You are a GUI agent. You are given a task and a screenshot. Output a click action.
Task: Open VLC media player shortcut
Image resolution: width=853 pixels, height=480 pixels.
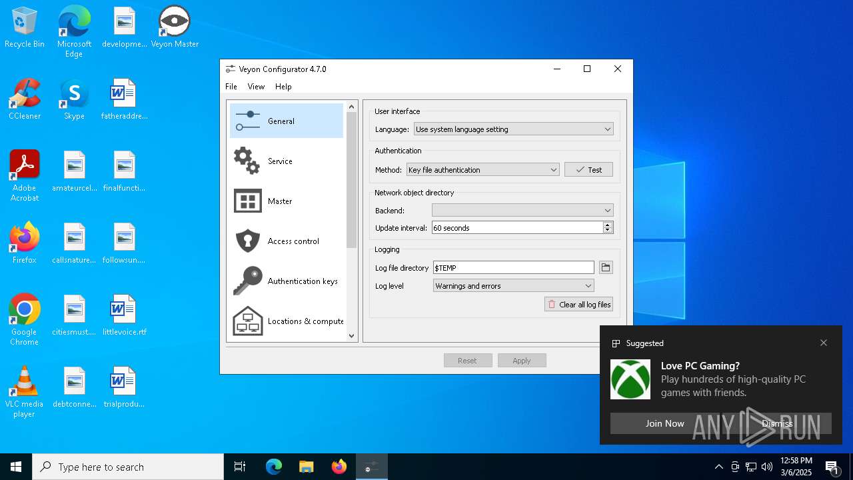(25, 392)
